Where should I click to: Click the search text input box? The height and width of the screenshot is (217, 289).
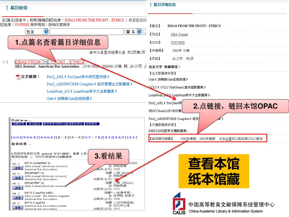[86, 32]
